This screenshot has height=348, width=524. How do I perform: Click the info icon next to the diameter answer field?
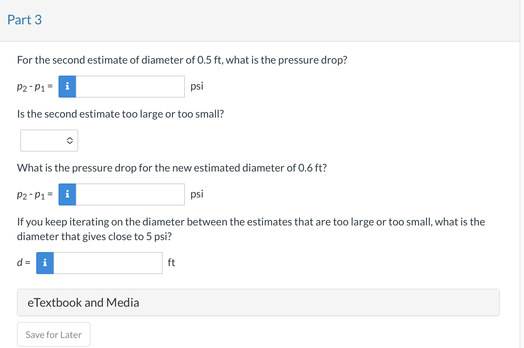[45, 263]
